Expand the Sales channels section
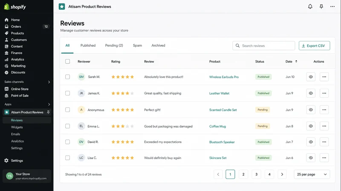This screenshot has height=191, width=341. coord(49,82)
